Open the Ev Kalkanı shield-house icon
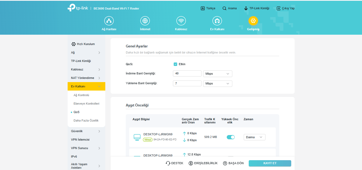 pos(217,21)
